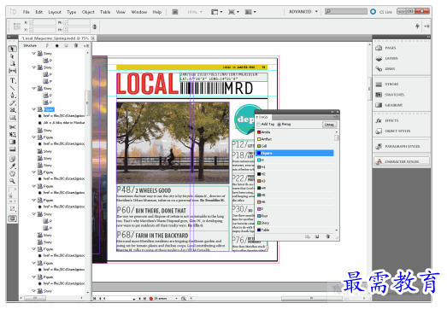The width and height of the screenshot is (447, 309).
Task: Open the View Options dropdown
Action: [x=216, y=12]
